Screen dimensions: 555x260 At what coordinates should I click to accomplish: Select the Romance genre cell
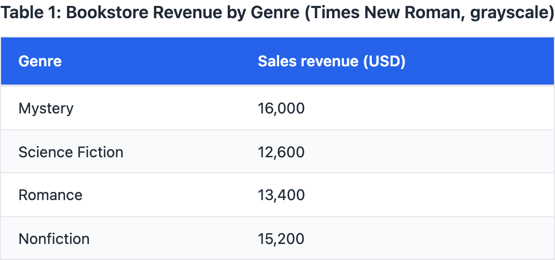click(50, 195)
